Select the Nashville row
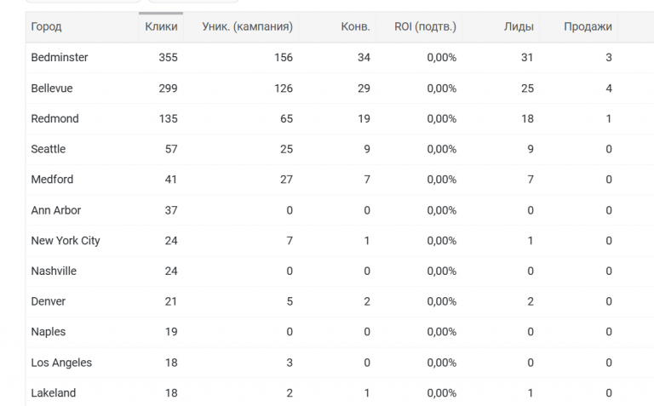This screenshot has height=406, width=654. point(340,271)
